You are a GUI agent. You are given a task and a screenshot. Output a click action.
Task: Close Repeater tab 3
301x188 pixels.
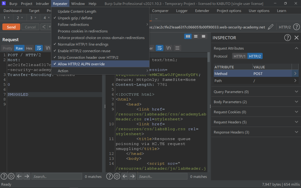35,18
